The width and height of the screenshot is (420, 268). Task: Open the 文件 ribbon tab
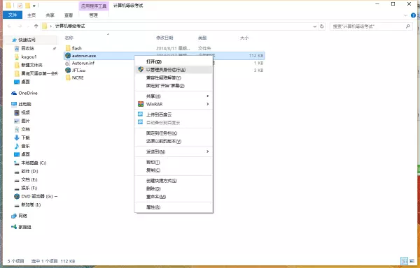(13, 15)
